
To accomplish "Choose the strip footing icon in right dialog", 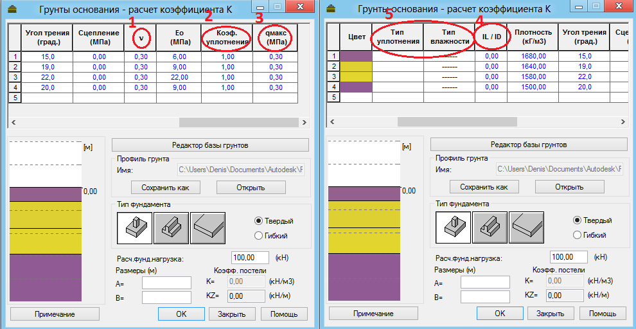I will coord(489,227).
